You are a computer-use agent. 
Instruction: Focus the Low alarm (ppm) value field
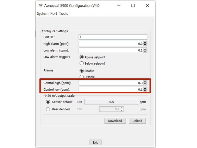(x=111, y=50)
